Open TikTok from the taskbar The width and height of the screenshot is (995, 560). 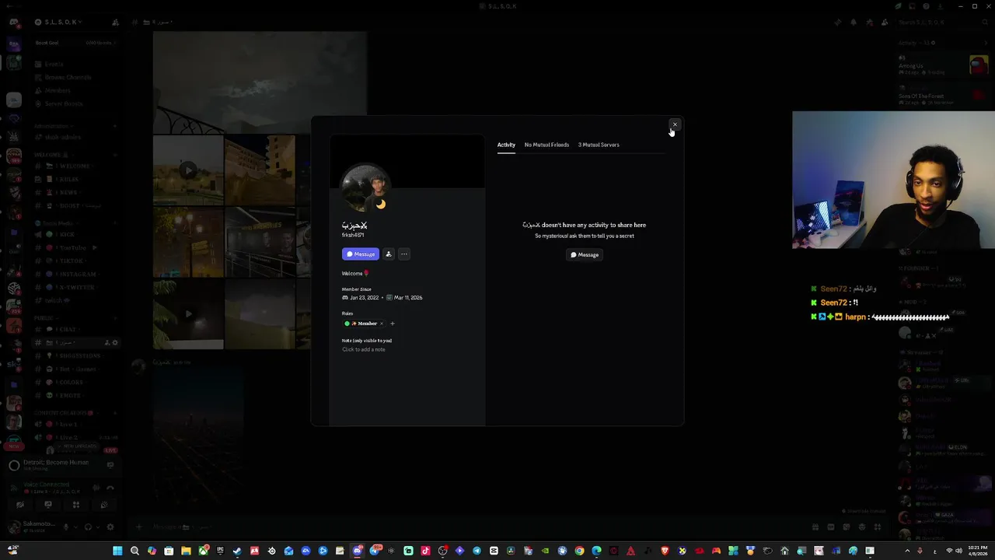(x=425, y=551)
